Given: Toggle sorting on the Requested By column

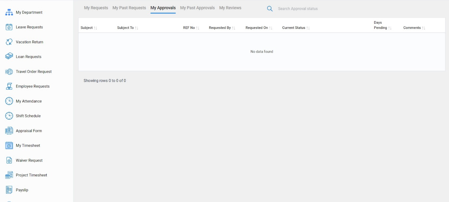Looking at the screenshot, I should point(233,28).
